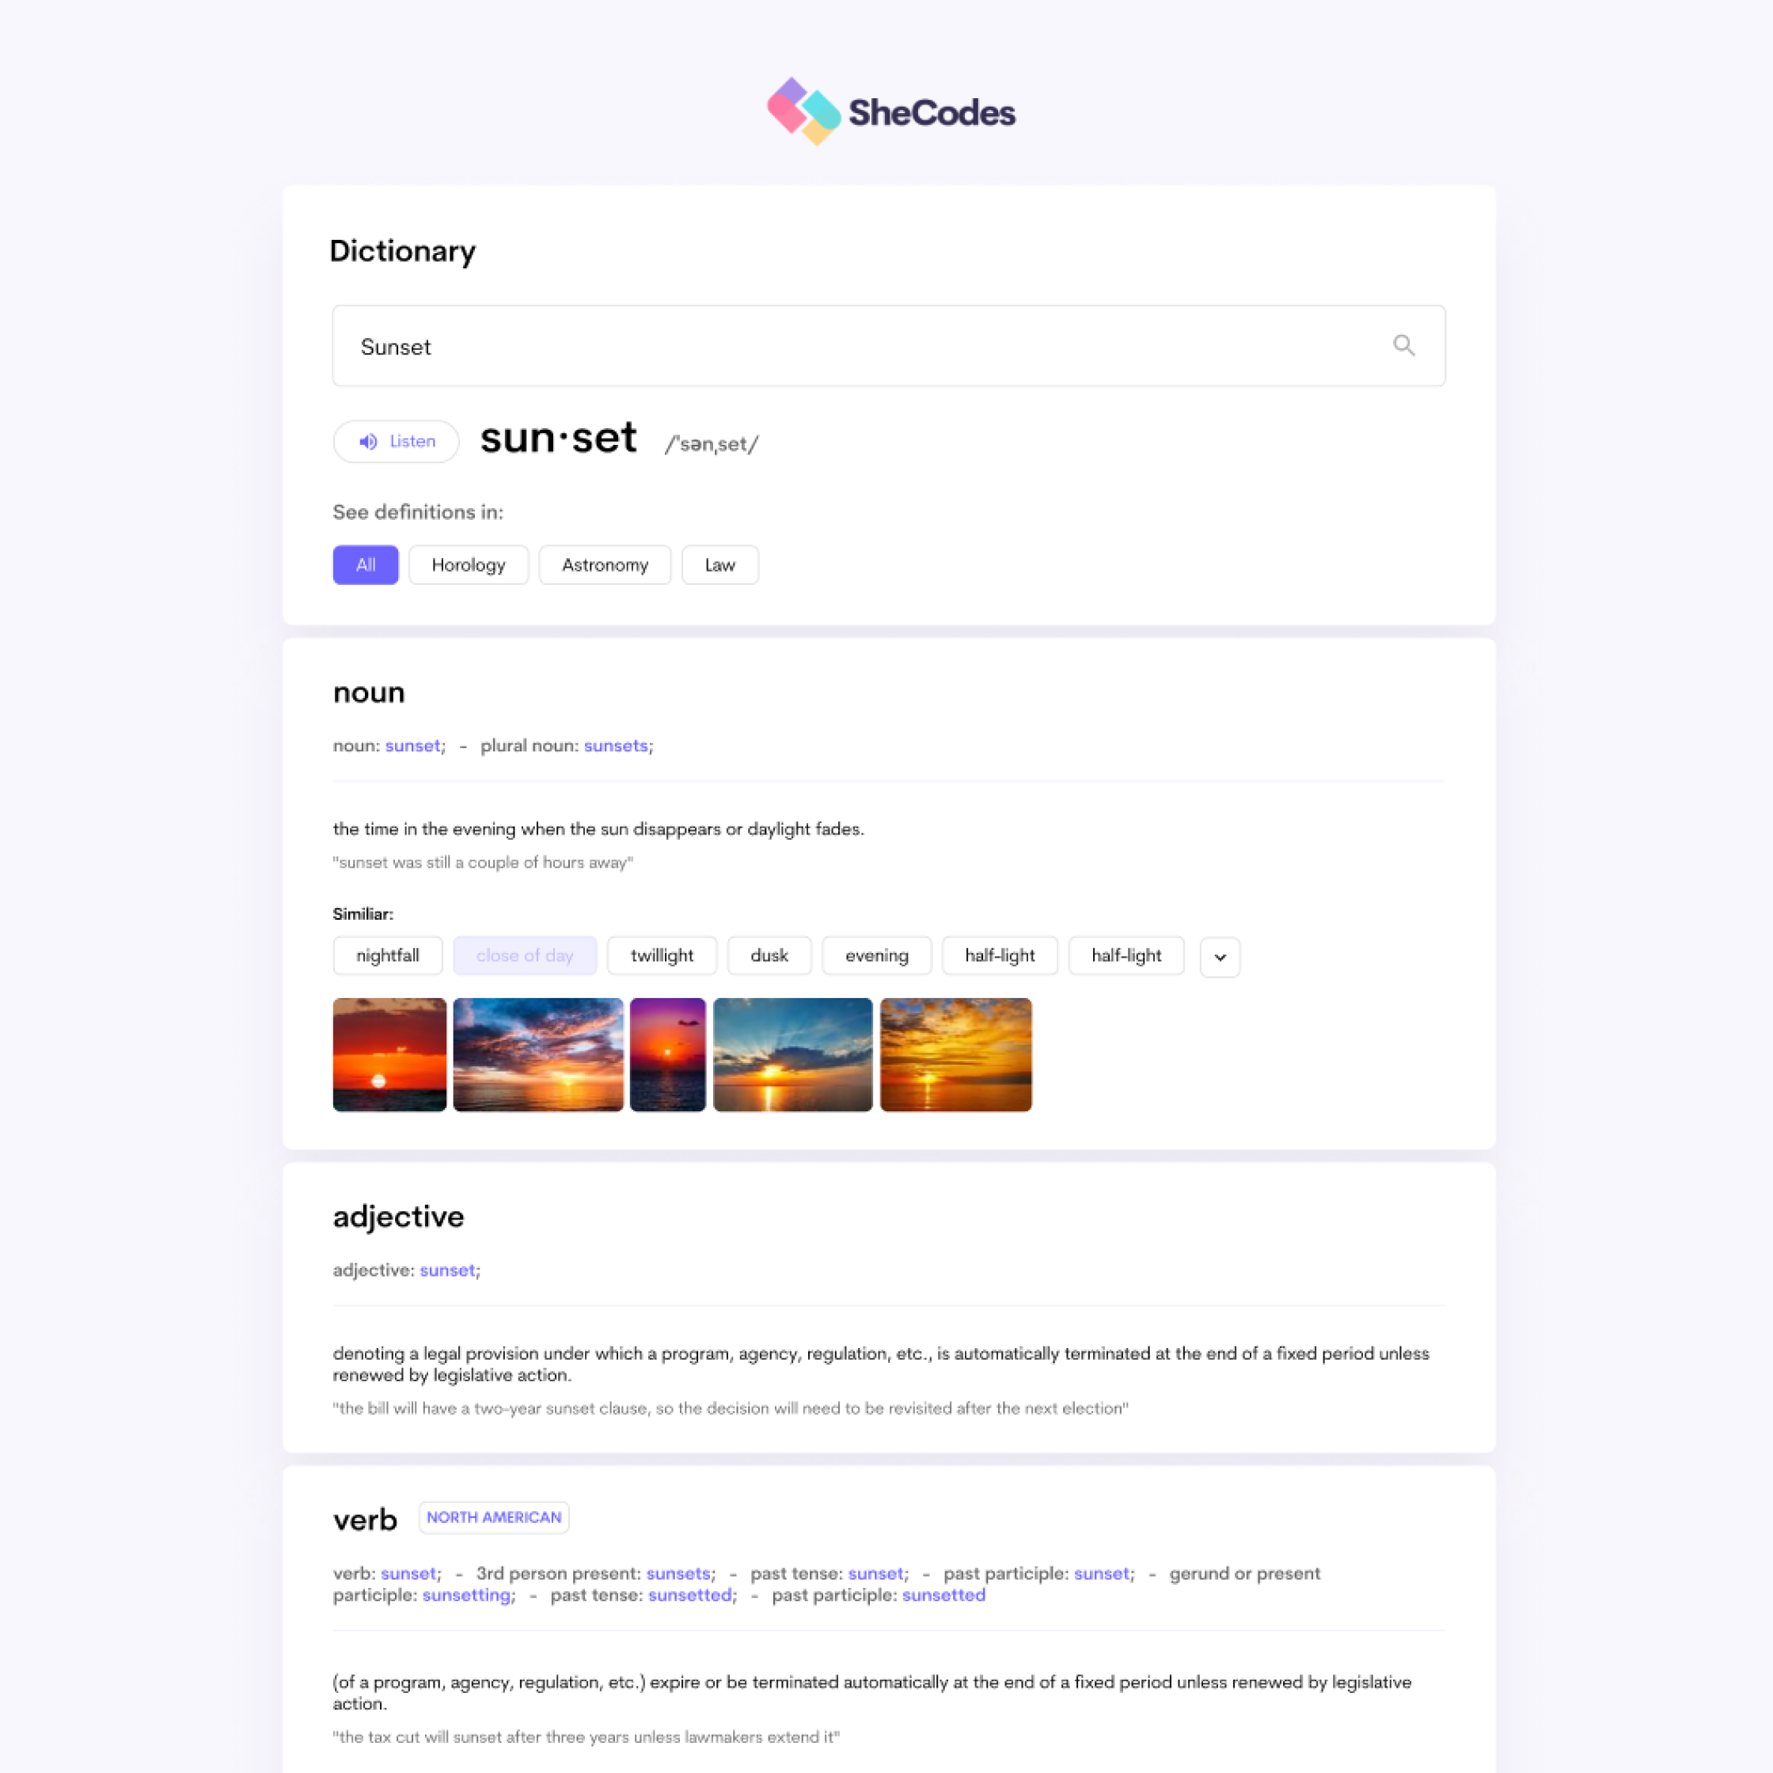This screenshot has width=1773, height=1773.
Task: Click the fifth sunset thumbnail image
Action: [x=953, y=1054]
